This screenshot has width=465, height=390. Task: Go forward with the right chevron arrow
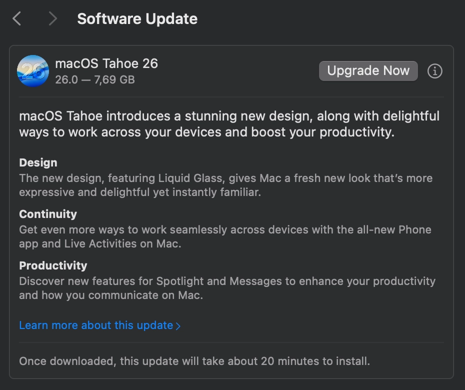[x=52, y=18]
